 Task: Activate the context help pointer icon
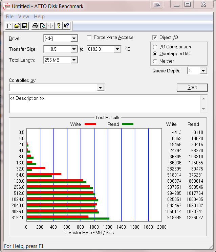(x=66, y=26)
